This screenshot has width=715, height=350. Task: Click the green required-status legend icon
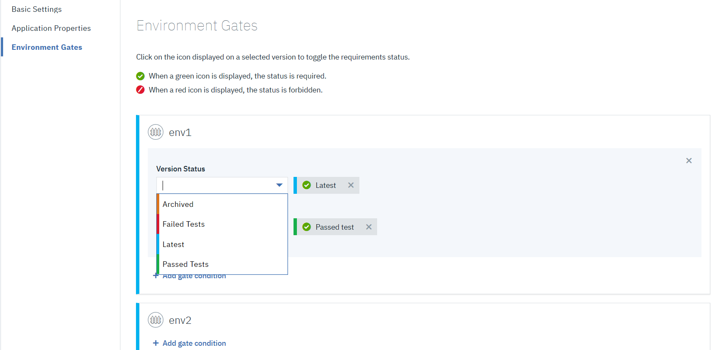click(140, 76)
